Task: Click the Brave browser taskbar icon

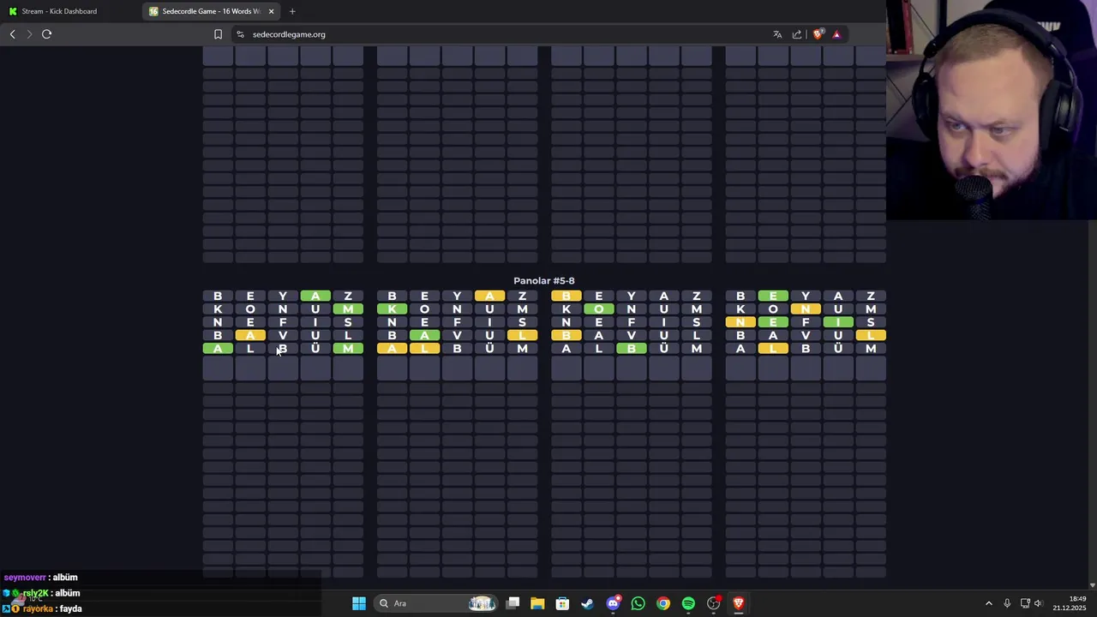Action: 739,603
